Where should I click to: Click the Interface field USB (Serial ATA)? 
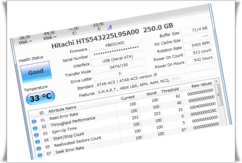tap(117, 59)
